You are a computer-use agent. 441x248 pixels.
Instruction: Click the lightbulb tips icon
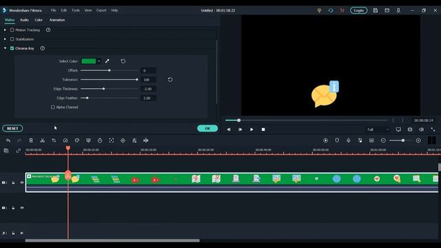[x=319, y=10]
